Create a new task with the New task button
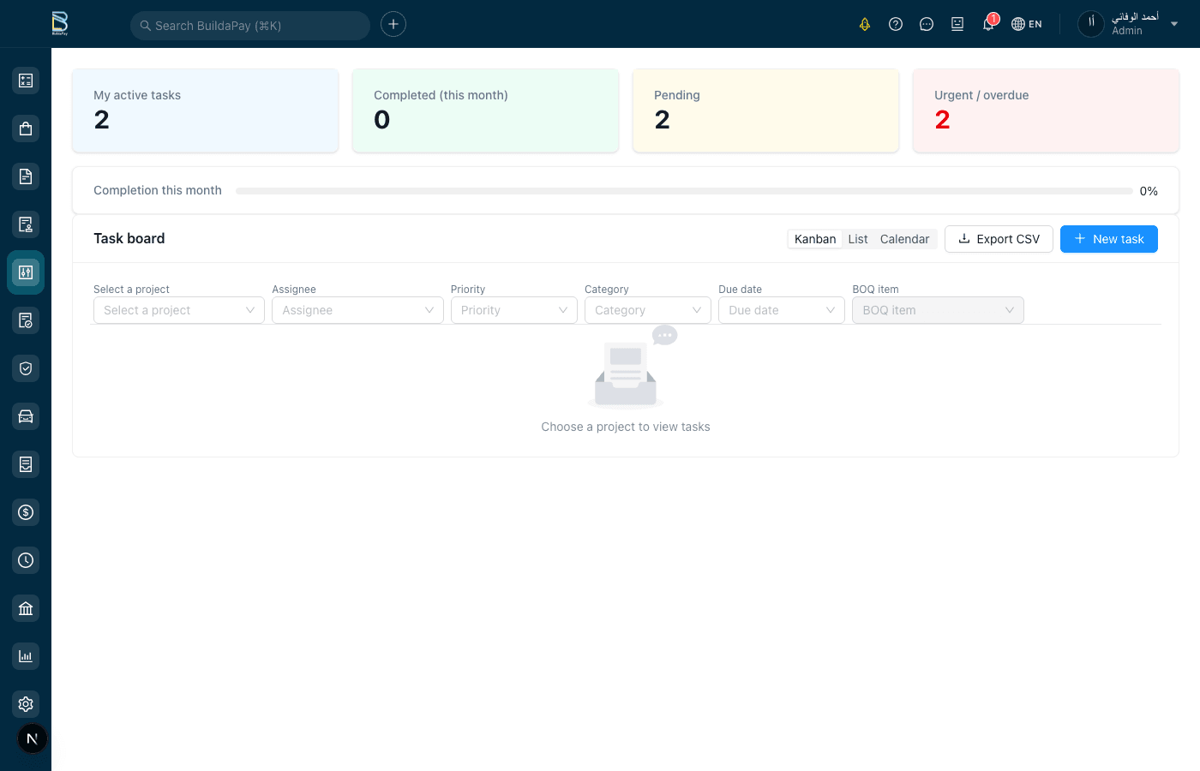The image size is (1200, 771). [1108, 239]
